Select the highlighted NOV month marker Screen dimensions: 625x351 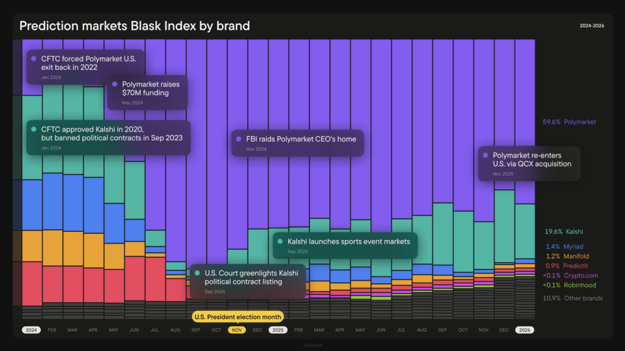tap(237, 330)
